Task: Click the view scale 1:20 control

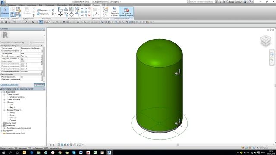Action: [x=52, y=145]
